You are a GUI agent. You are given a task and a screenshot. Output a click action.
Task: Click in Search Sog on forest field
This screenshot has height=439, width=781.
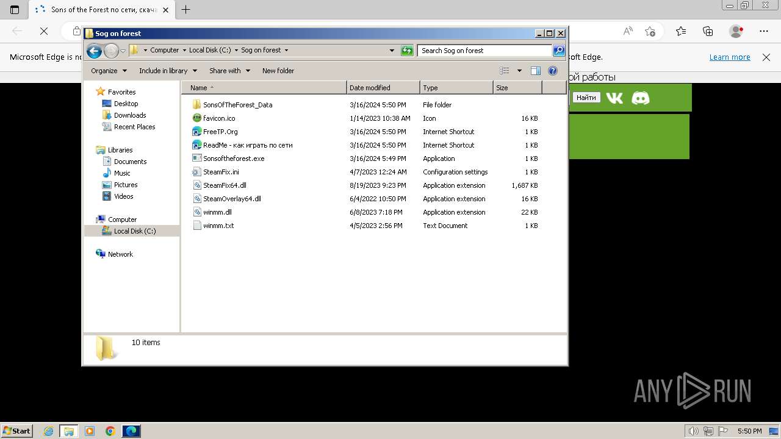pos(485,51)
